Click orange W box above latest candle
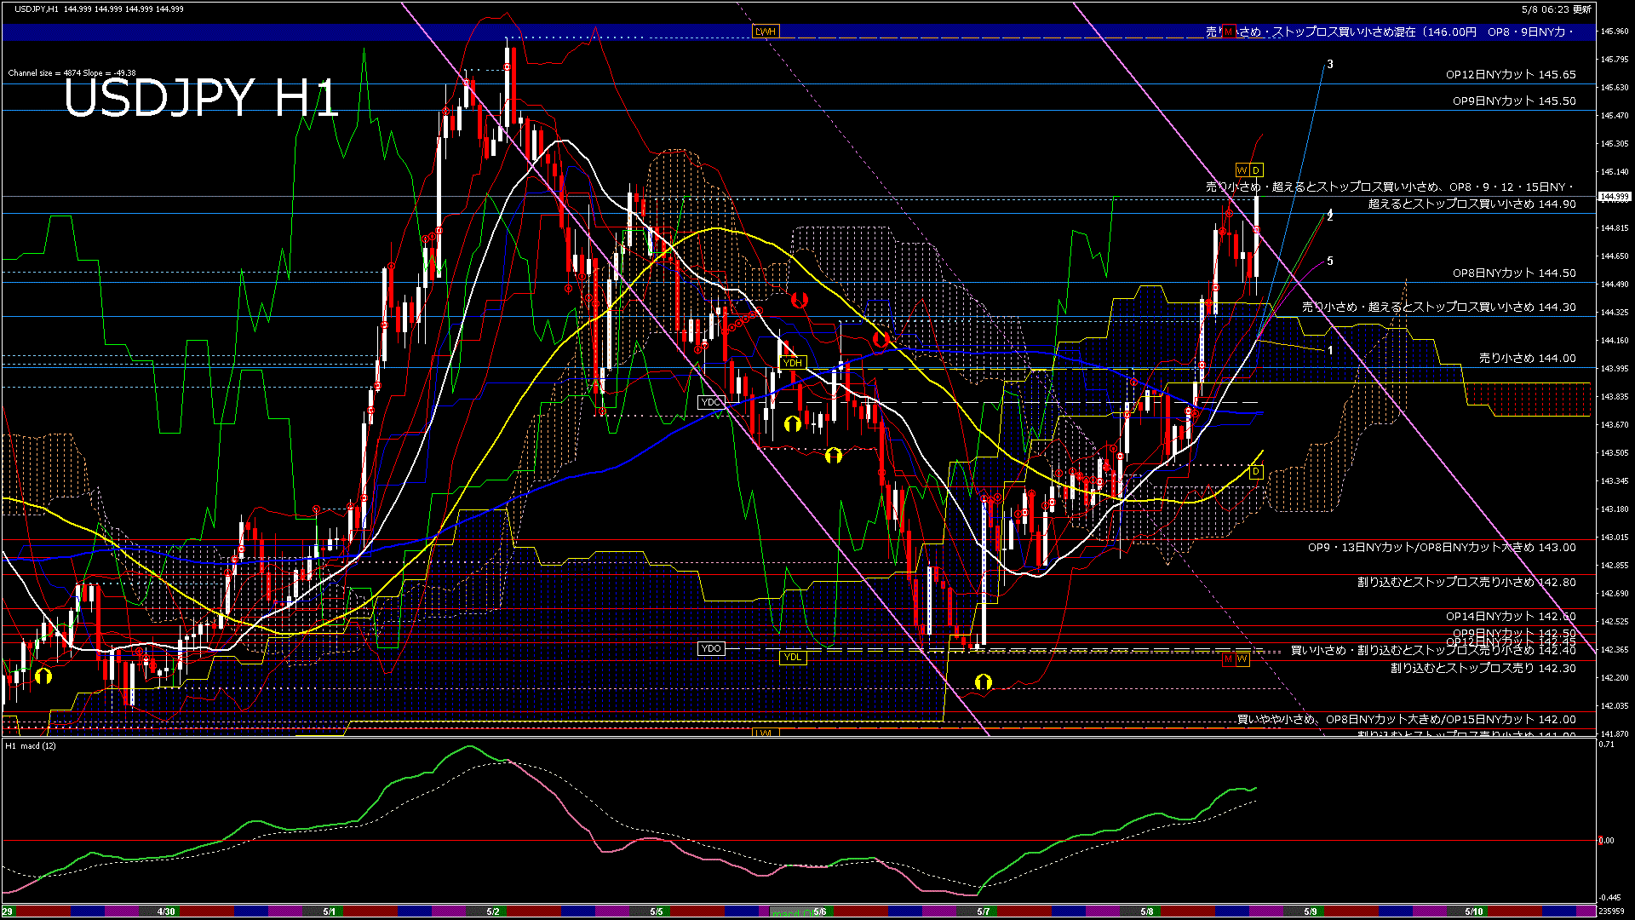The width and height of the screenshot is (1635, 920). tap(1242, 170)
